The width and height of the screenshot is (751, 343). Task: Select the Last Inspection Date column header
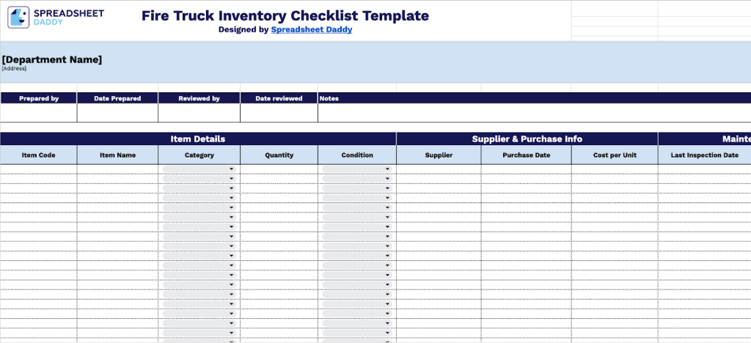pos(704,155)
